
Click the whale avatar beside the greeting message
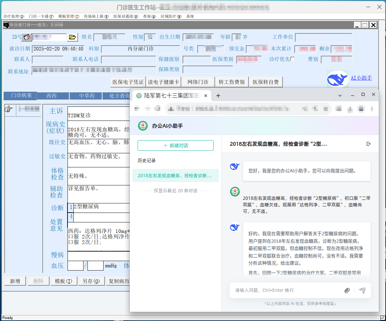coord(235,166)
